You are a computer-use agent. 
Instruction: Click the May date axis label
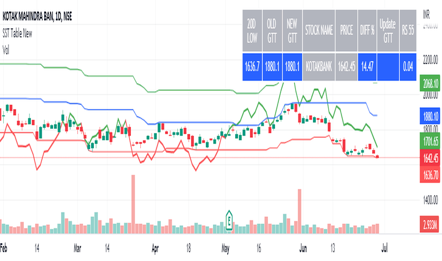pos(225,248)
